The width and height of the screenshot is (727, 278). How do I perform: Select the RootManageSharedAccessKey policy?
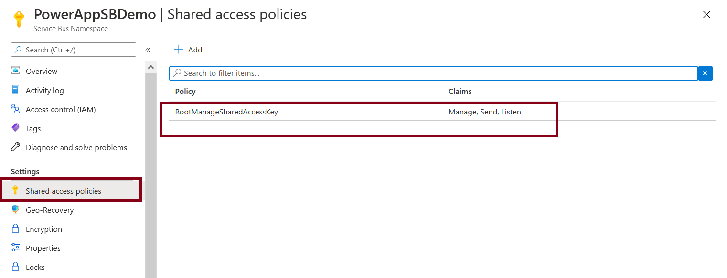[226, 112]
